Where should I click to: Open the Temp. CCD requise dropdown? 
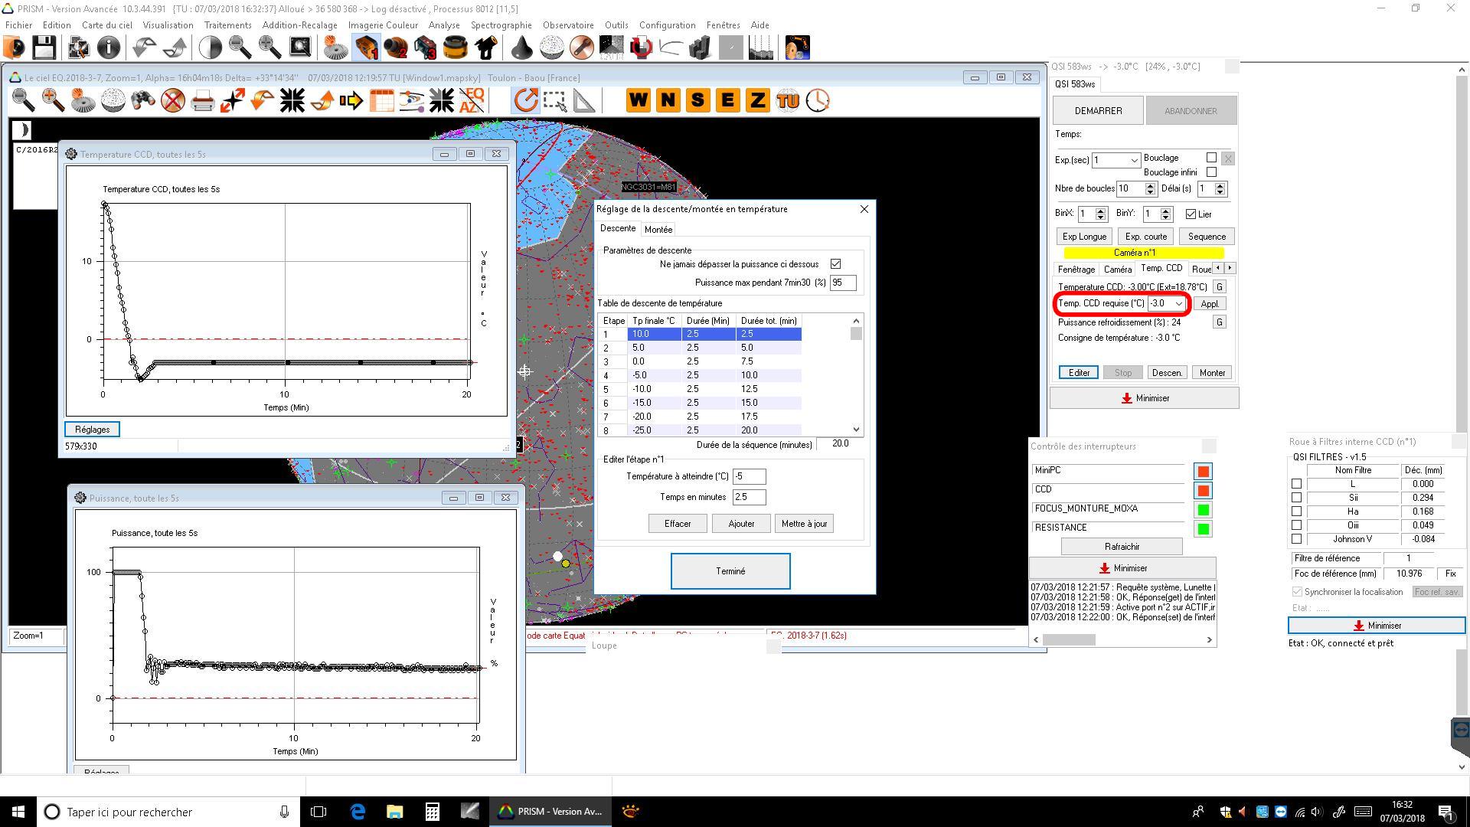point(1178,304)
